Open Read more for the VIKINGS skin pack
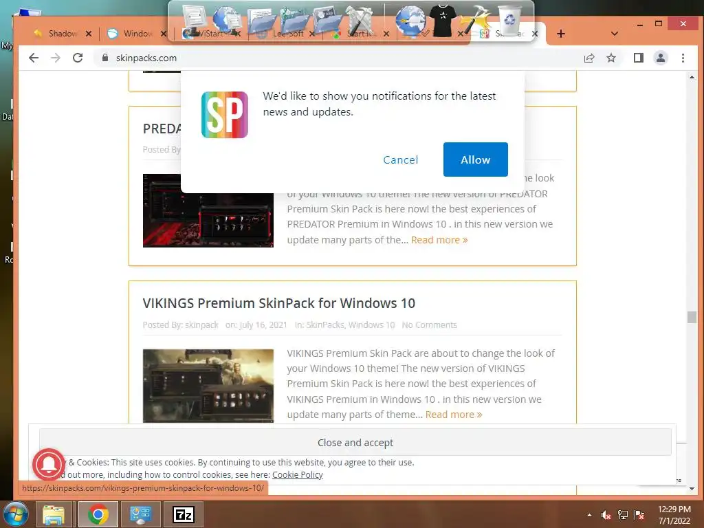This screenshot has width=704, height=528. [454, 415]
